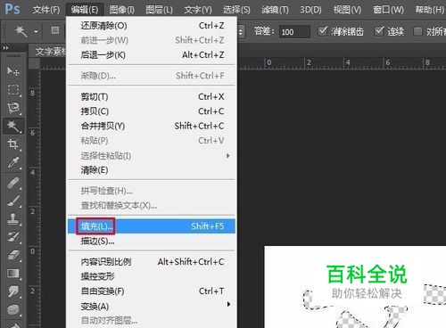The image size is (446, 328).
Task: Close the open 编辑(E) menu
Action: (x=85, y=10)
